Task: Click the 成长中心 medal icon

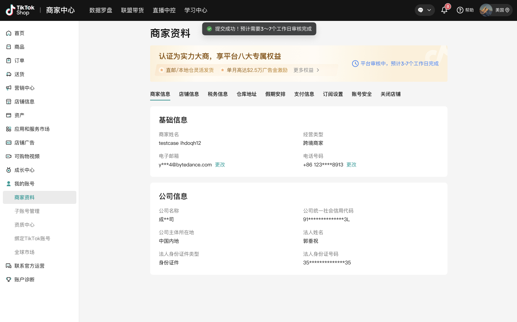Action: pos(9,170)
